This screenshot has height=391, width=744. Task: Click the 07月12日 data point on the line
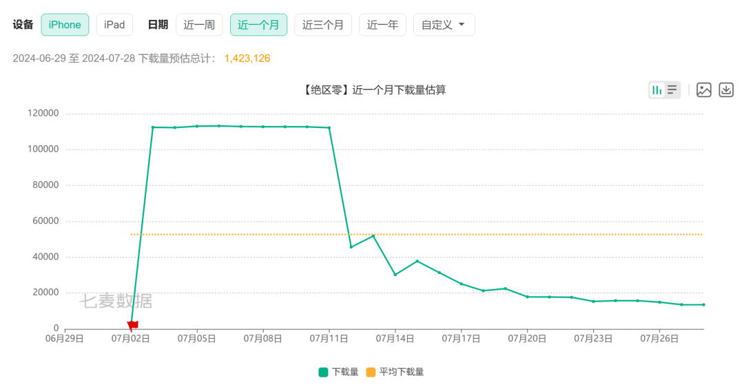351,247
